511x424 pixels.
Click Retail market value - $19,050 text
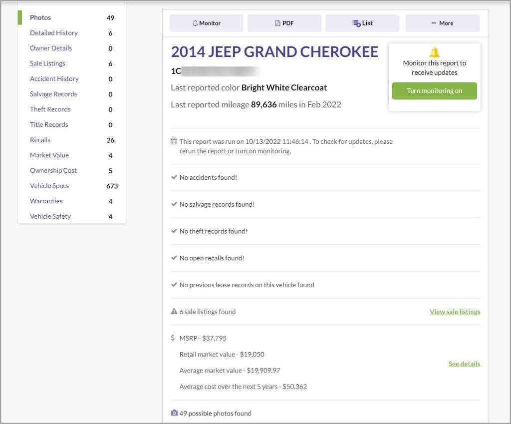point(222,354)
